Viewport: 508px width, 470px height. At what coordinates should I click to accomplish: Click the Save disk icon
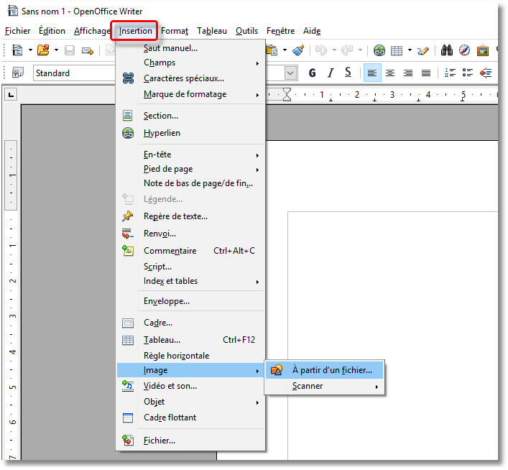(x=69, y=50)
